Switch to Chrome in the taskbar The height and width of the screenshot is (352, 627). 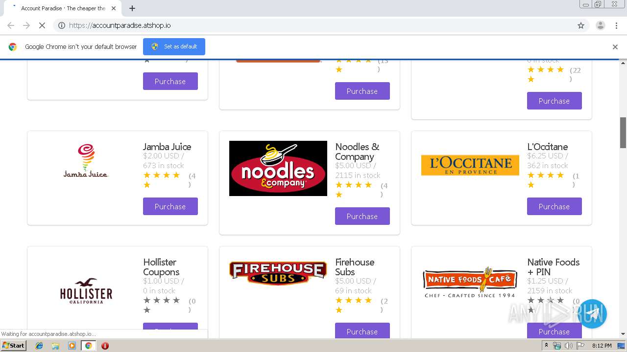[x=88, y=346]
